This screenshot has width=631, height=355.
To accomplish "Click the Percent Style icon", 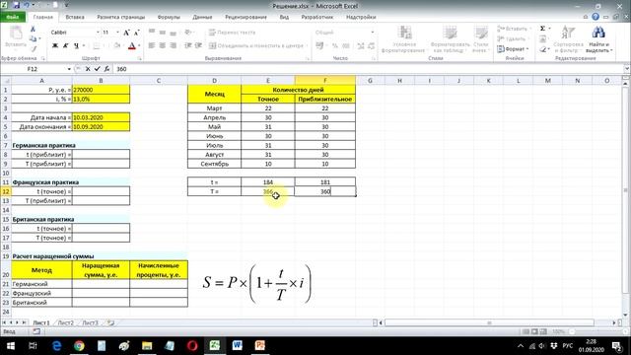I will (x=335, y=46).
